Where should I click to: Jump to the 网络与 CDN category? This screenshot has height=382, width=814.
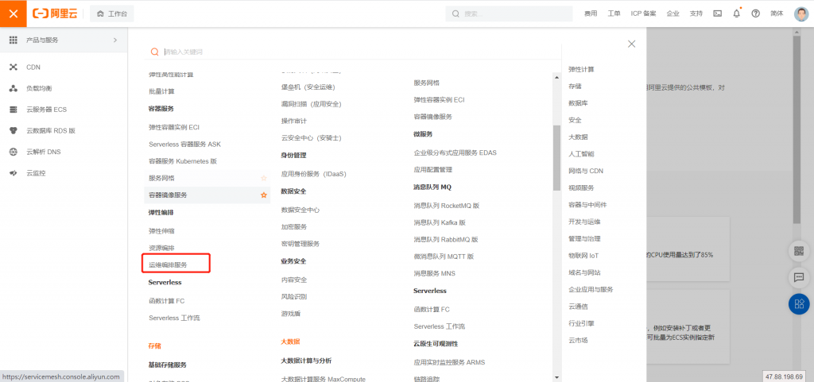(x=586, y=171)
